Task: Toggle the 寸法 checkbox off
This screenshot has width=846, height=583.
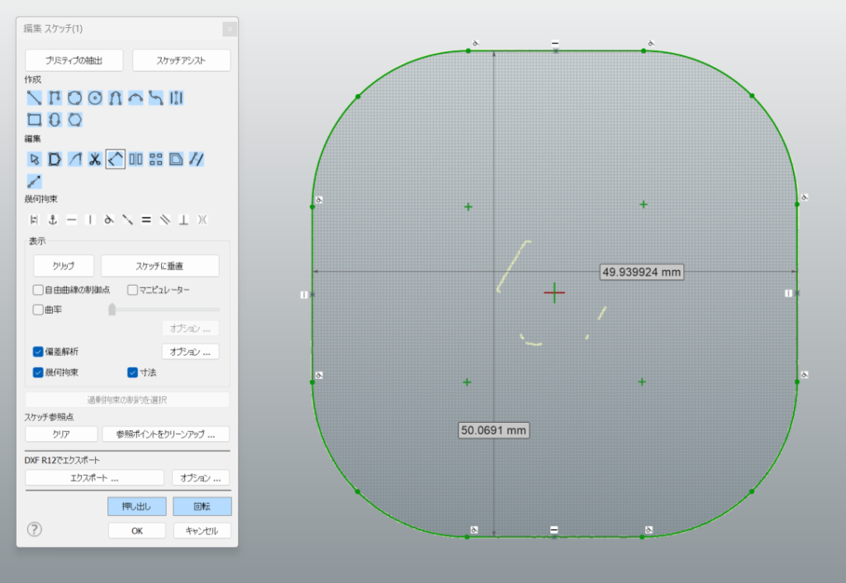Action: click(132, 372)
